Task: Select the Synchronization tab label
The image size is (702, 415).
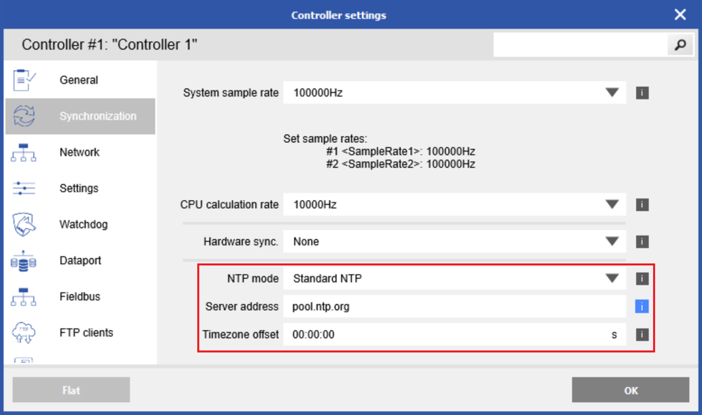Action: (x=98, y=116)
